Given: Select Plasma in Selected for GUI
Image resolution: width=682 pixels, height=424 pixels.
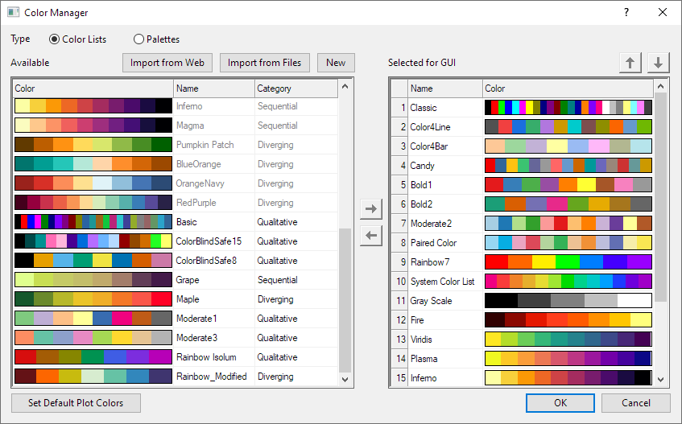Looking at the screenshot, I should (x=424, y=359).
